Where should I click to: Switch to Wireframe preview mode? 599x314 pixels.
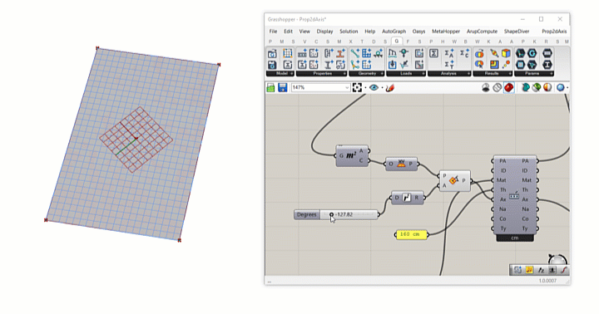pyautogui.click(x=497, y=88)
